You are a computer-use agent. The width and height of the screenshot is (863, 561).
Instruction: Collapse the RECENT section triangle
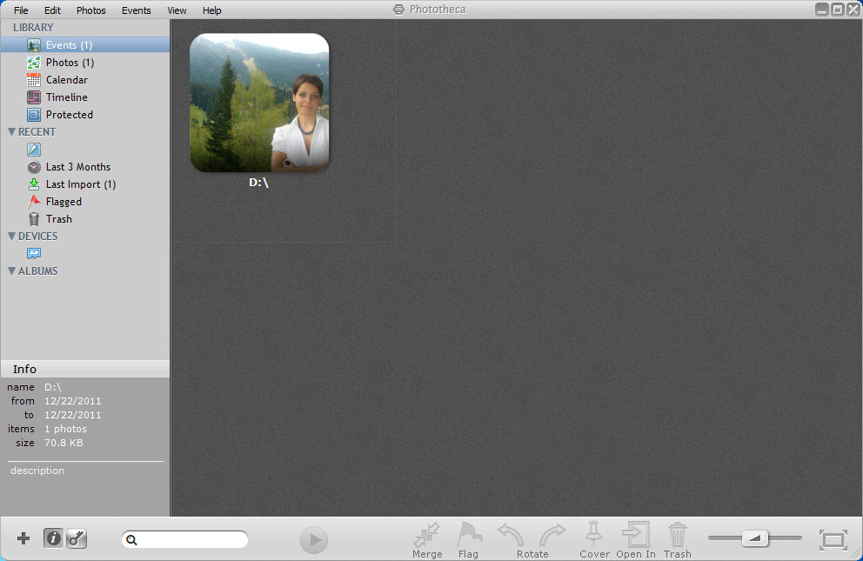pyautogui.click(x=11, y=132)
